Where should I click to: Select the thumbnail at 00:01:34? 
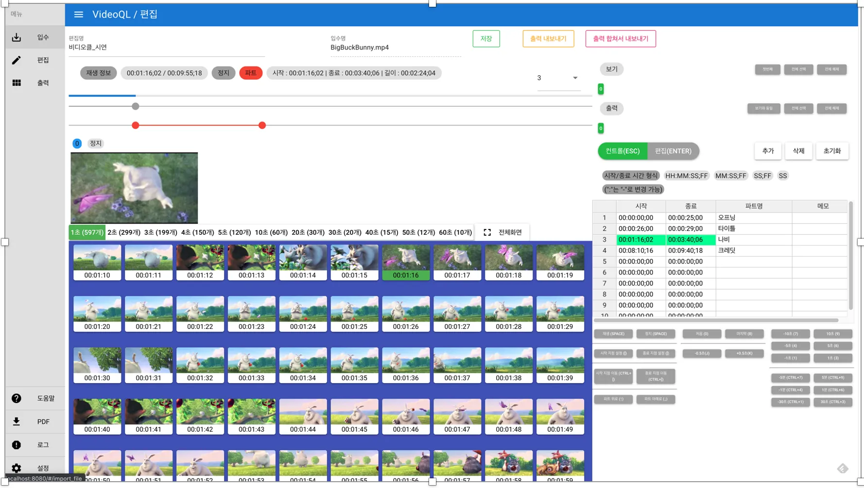303,365
